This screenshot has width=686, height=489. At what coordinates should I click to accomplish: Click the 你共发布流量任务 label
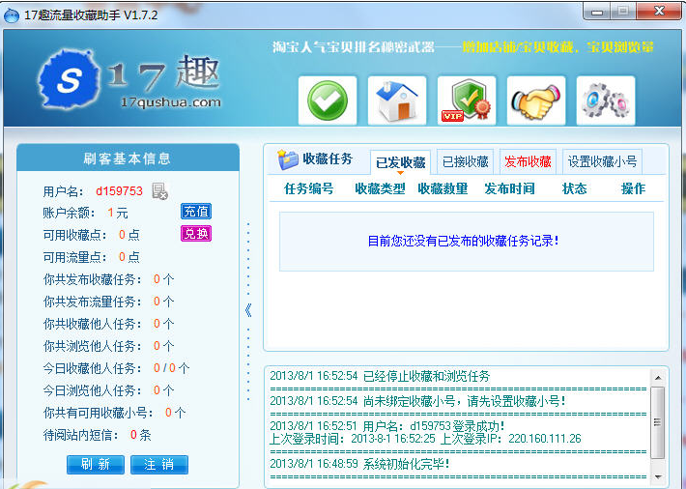coord(93,302)
